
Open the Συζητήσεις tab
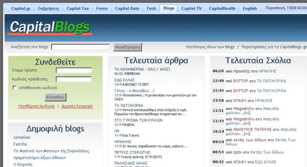click(48, 8)
